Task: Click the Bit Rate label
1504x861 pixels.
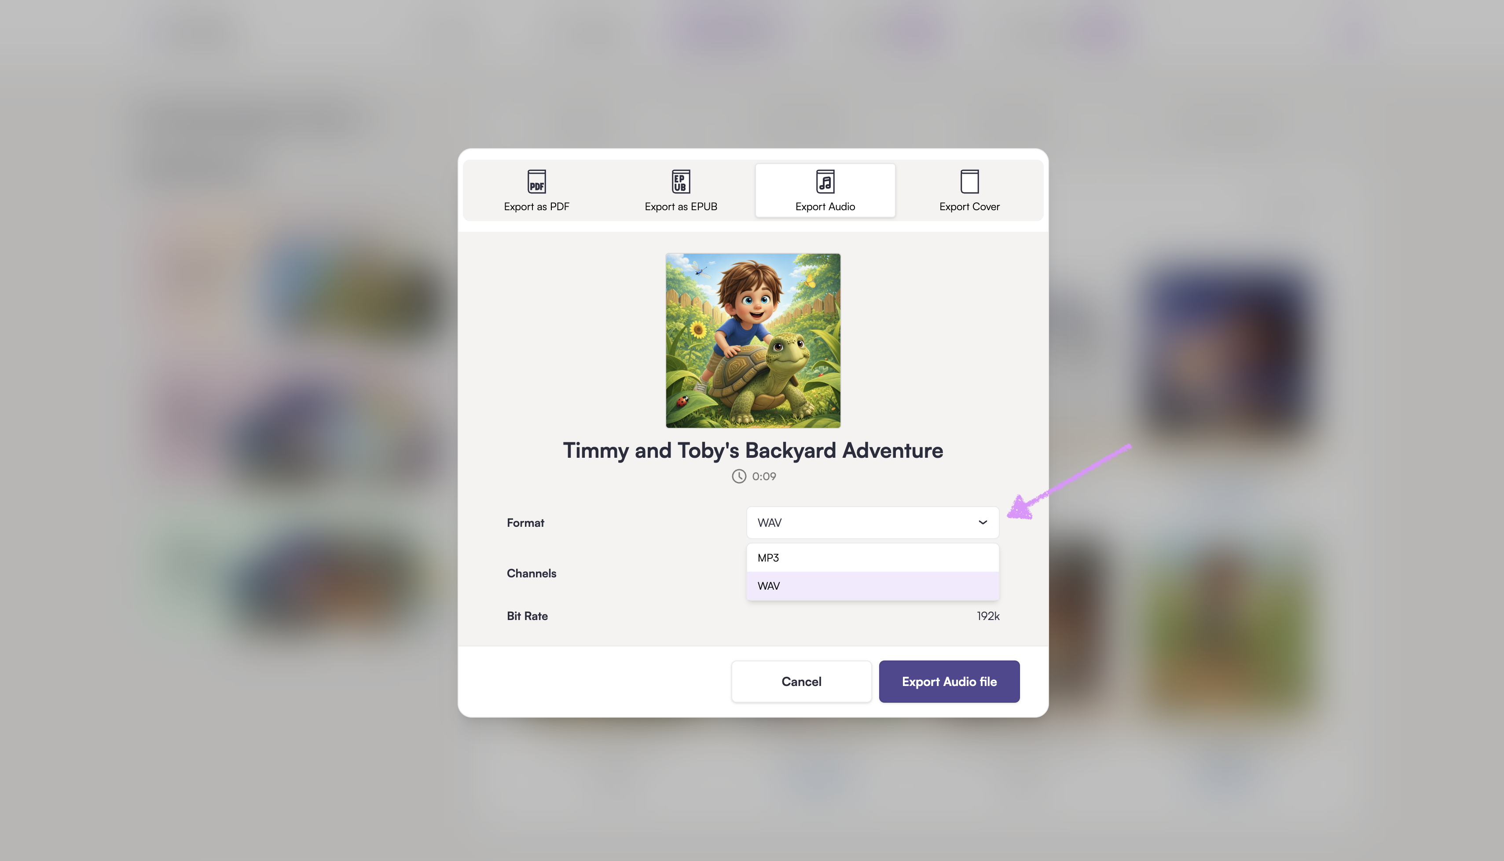Action: click(x=527, y=616)
